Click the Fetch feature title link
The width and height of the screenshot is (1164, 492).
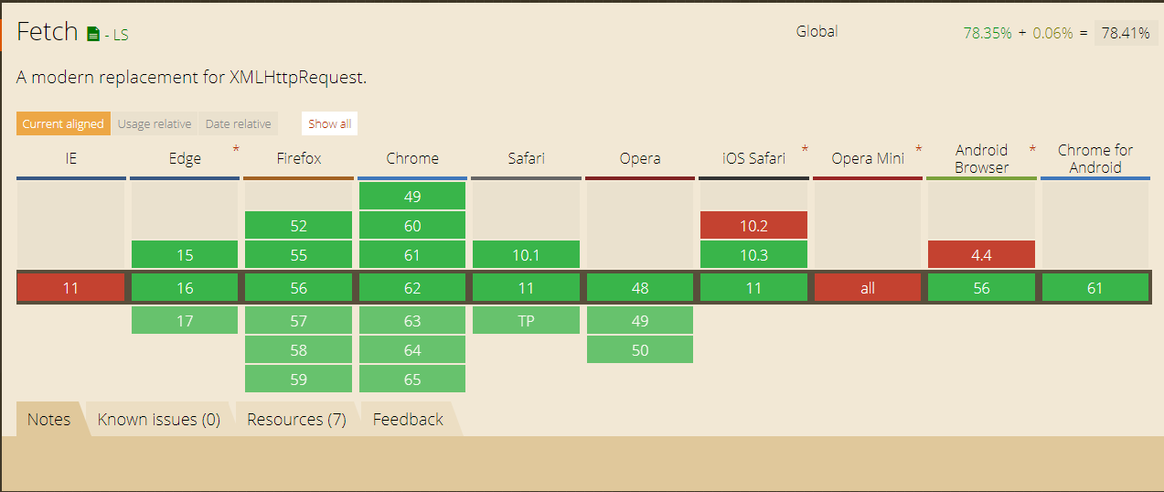click(48, 32)
